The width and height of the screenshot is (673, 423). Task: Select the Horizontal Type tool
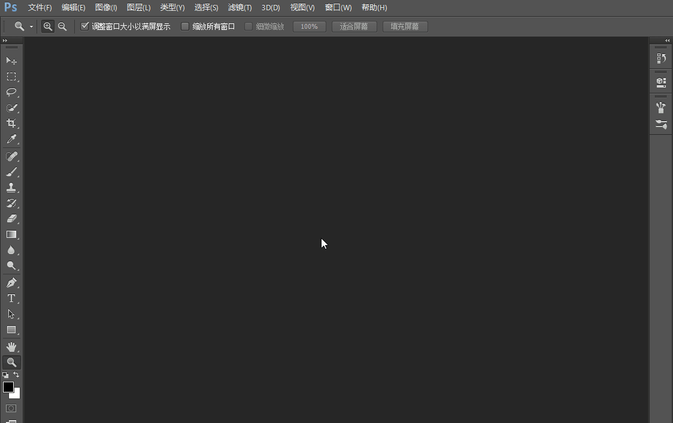[x=11, y=298]
